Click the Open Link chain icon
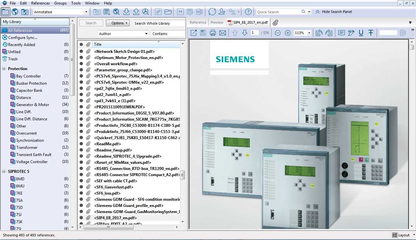 coord(158,12)
